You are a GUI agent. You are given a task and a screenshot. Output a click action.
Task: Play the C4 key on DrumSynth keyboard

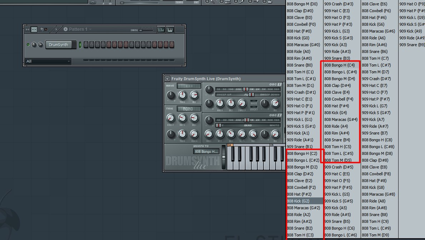tap(230, 159)
